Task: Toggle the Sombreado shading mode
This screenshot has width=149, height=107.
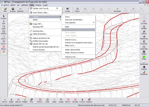Action: [x=144, y=63]
